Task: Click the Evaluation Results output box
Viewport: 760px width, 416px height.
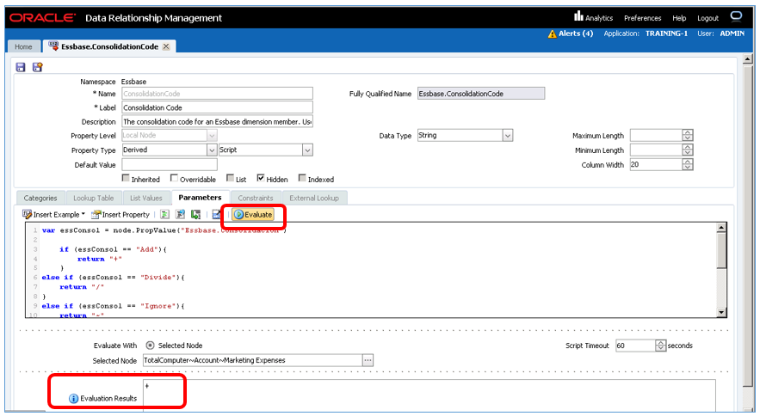Action: pyautogui.click(x=429, y=395)
